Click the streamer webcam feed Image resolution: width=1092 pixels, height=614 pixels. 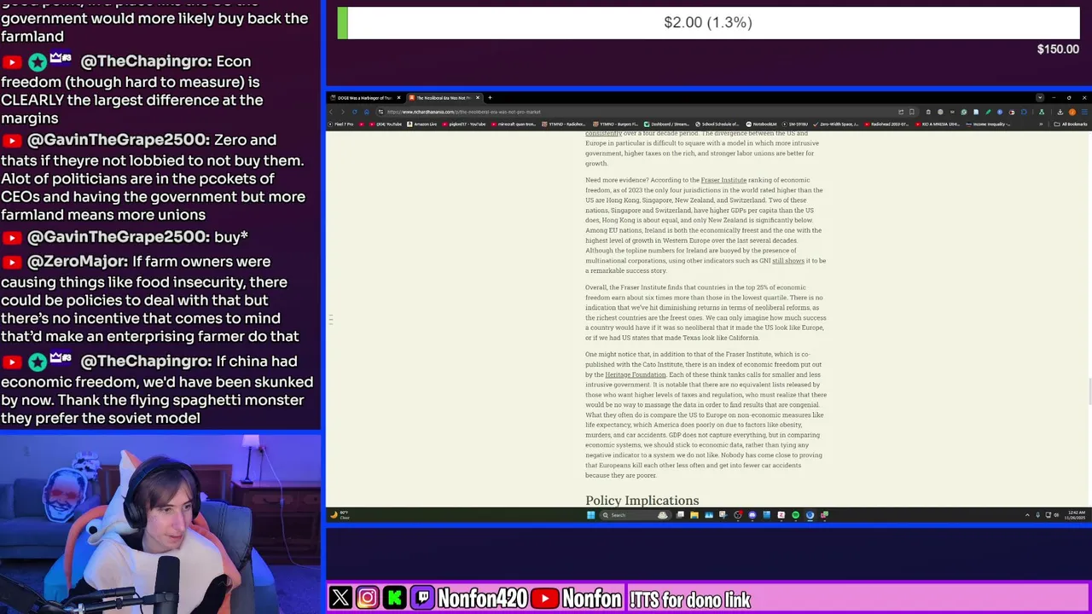[160, 524]
